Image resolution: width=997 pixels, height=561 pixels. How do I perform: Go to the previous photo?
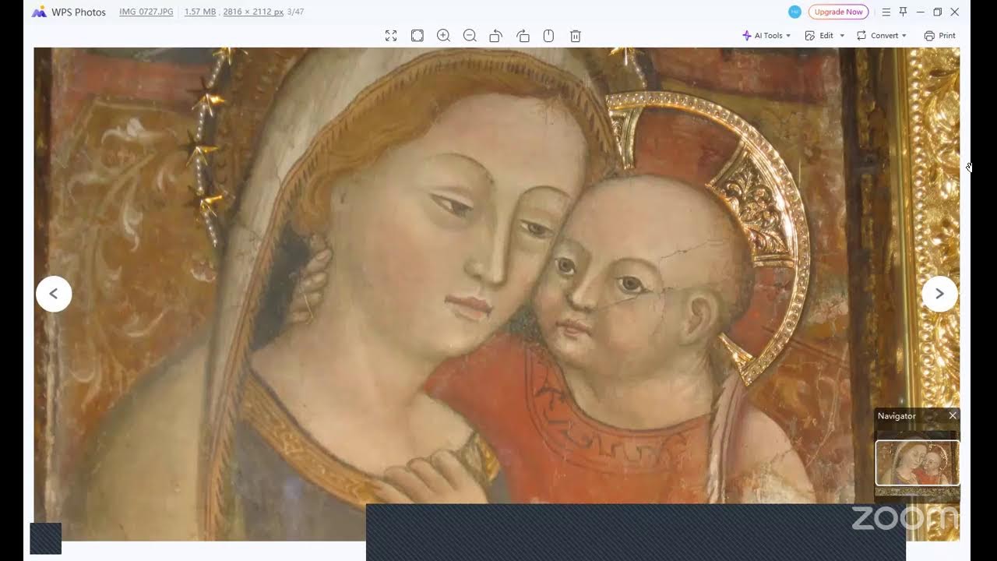click(x=54, y=294)
